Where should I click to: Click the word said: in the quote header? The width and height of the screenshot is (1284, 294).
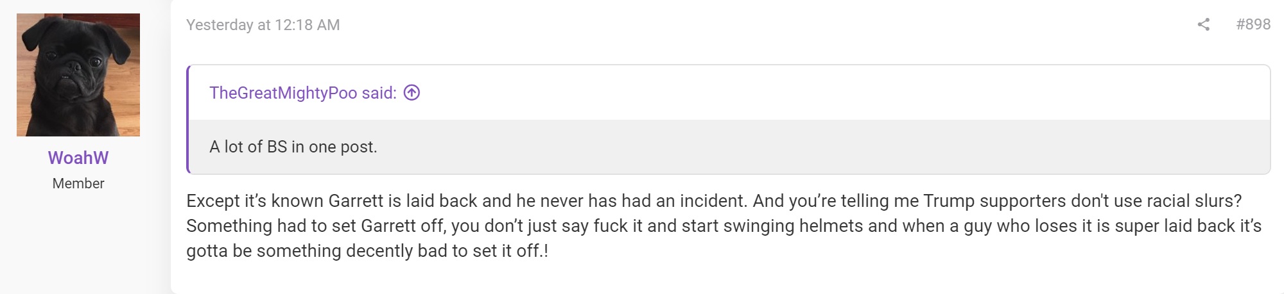pos(379,93)
